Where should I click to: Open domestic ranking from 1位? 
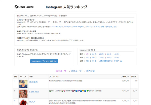point(88,54)
